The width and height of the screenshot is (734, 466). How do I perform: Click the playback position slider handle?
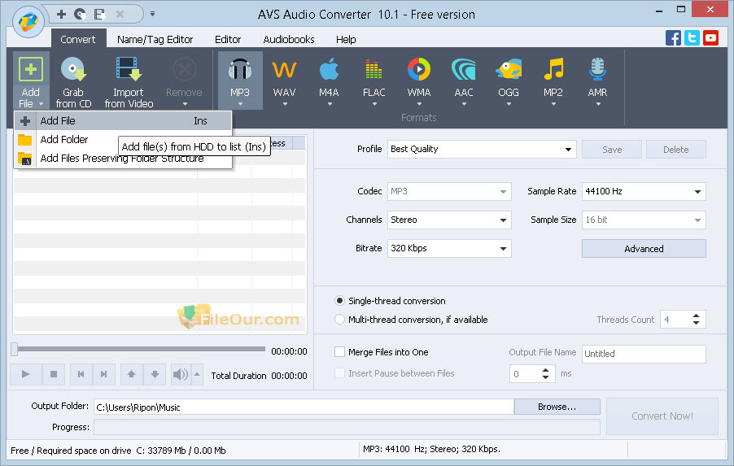click(x=15, y=349)
